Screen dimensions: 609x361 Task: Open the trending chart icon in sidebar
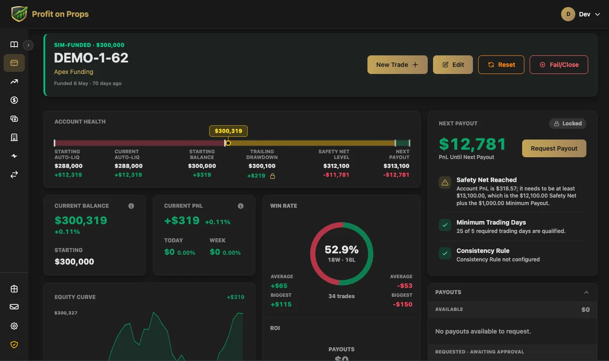14,82
